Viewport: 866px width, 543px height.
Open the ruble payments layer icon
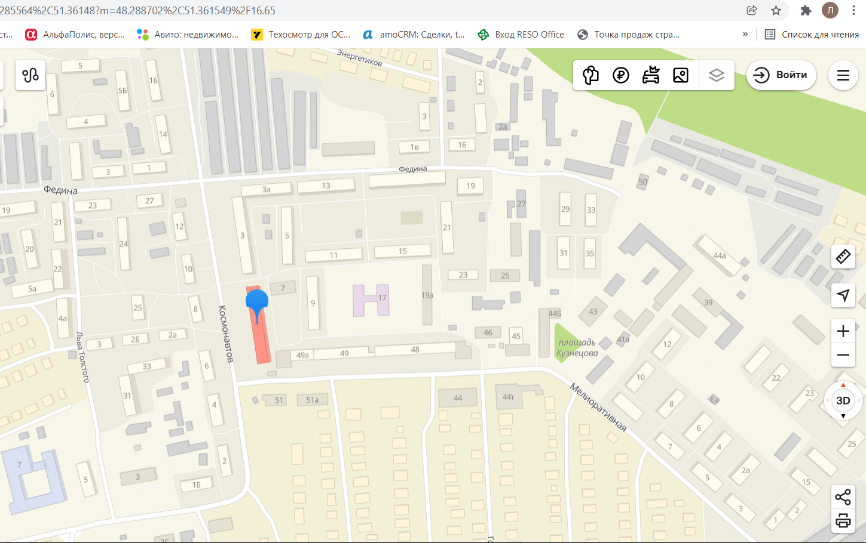pyautogui.click(x=621, y=75)
